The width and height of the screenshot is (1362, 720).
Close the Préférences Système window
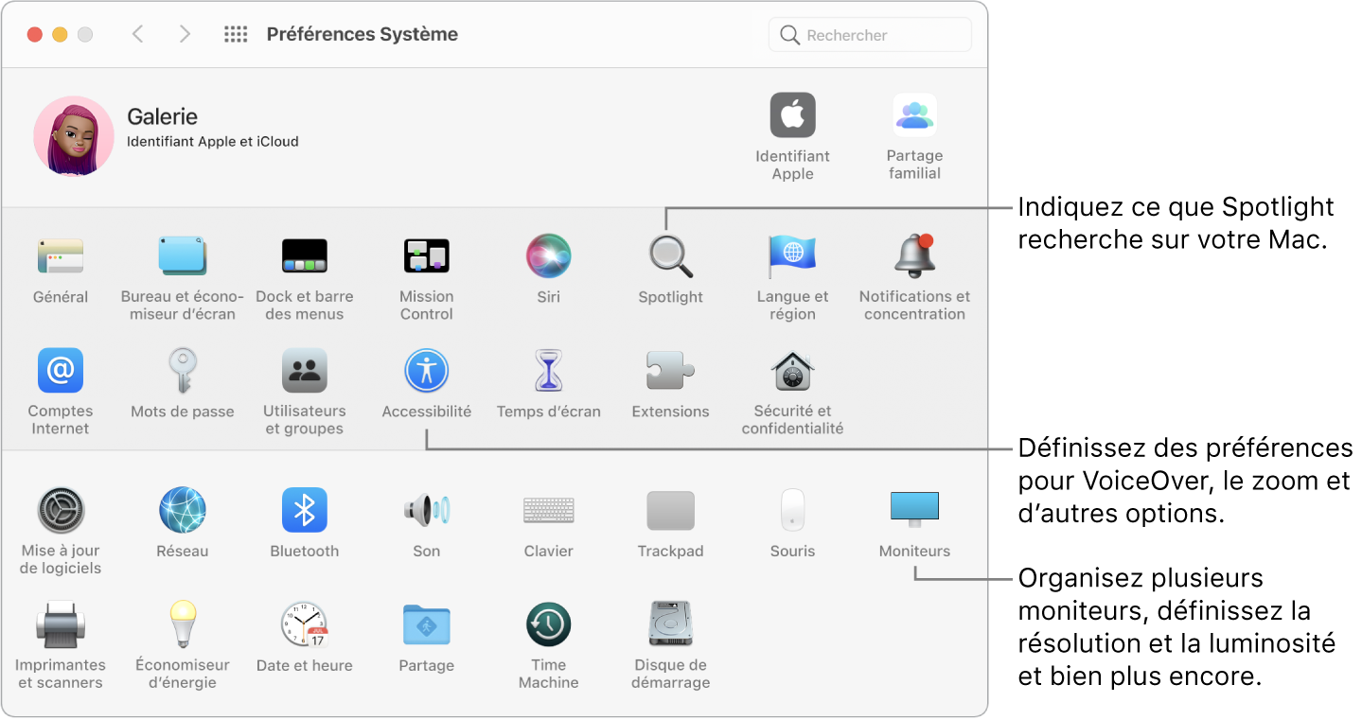pos(35,35)
